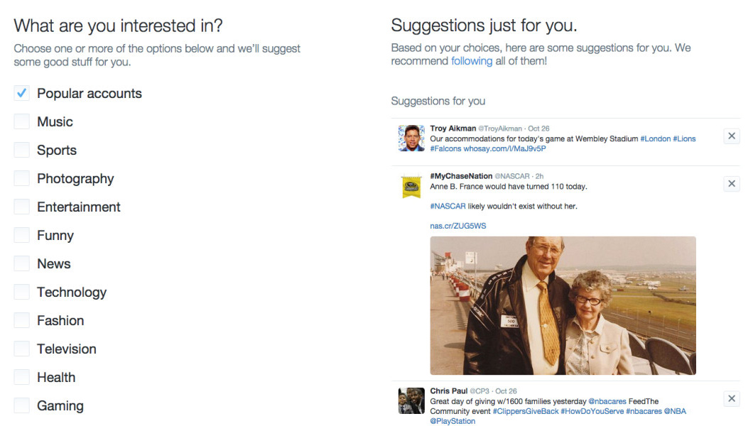
Task: Toggle the Gaming checkbox on
Action: click(x=22, y=406)
